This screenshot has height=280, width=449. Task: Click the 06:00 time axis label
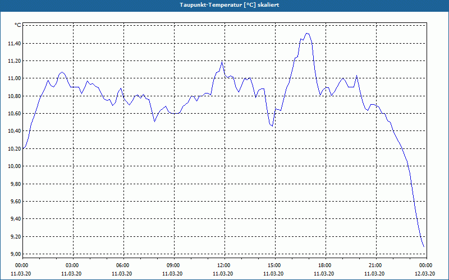point(123,265)
